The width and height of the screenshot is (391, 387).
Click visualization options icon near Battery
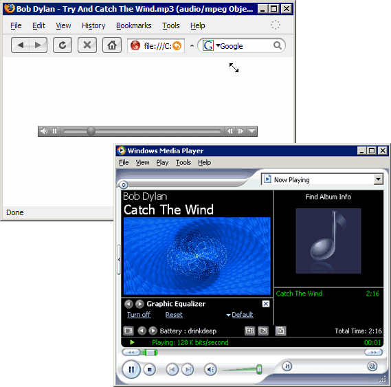[129, 331]
